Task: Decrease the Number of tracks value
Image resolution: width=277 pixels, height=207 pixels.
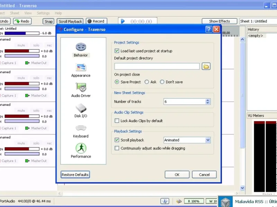Action: tap(208, 103)
